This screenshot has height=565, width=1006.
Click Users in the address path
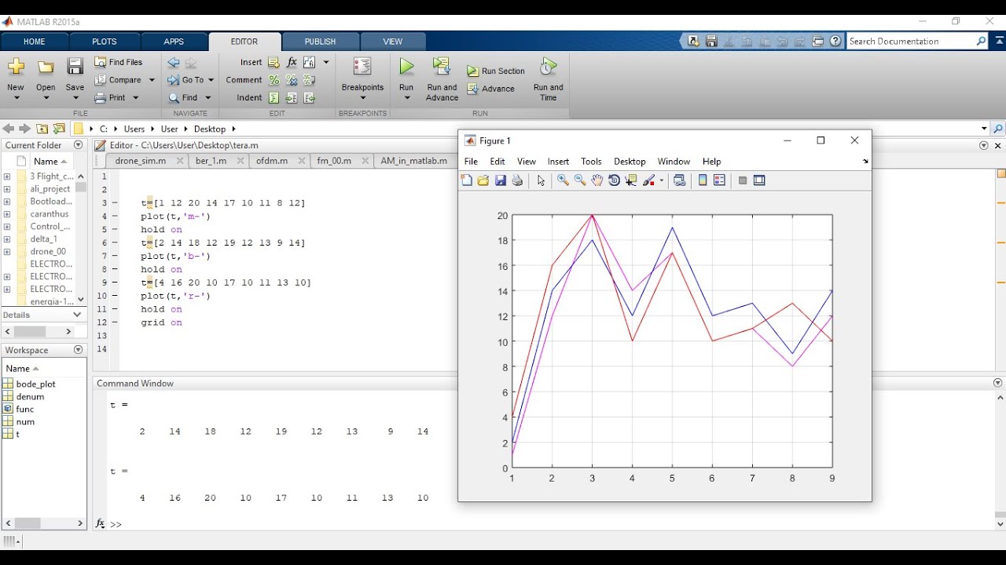134,129
